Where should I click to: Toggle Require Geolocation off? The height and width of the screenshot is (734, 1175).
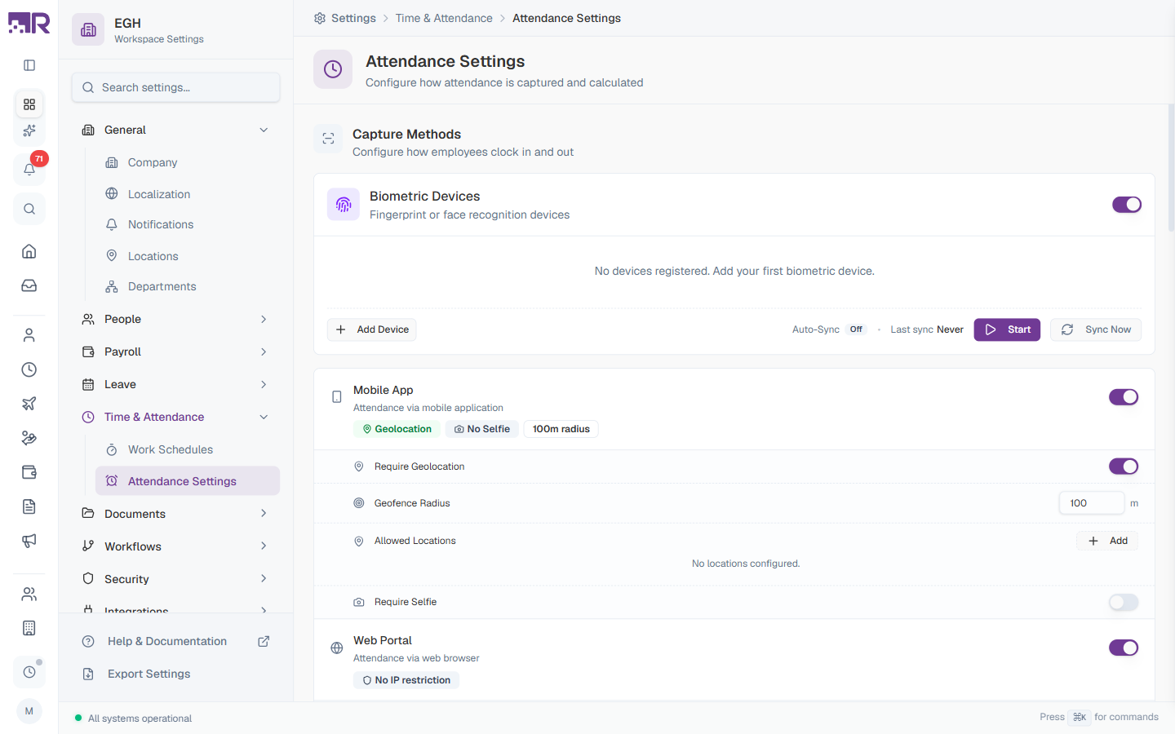pyautogui.click(x=1124, y=466)
